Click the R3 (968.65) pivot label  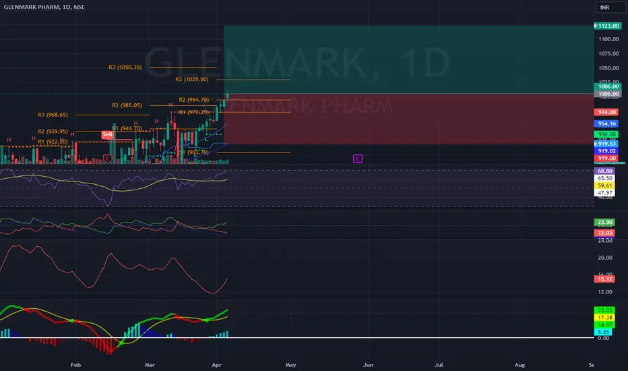click(x=53, y=114)
